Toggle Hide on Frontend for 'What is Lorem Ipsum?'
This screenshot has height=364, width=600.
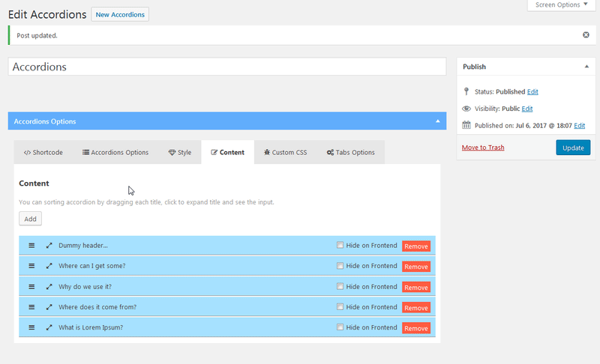pyautogui.click(x=340, y=327)
